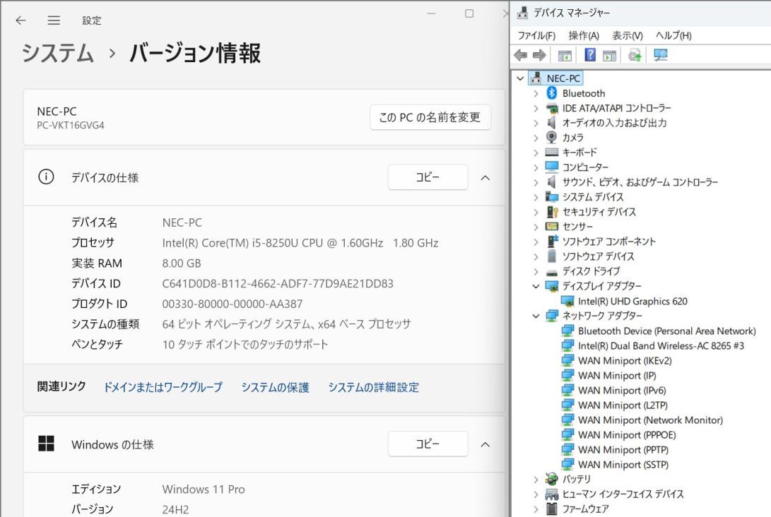771x517 pixels.
Task: Select WAN Miniport (SSTP) entry
Action: point(623,465)
